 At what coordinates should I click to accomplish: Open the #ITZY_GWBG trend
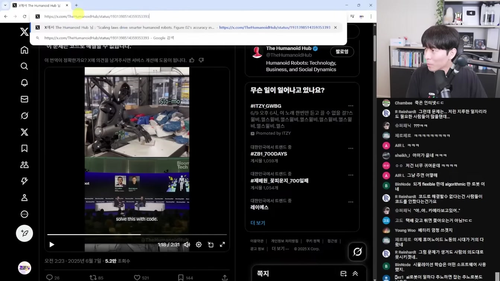click(x=266, y=106)
